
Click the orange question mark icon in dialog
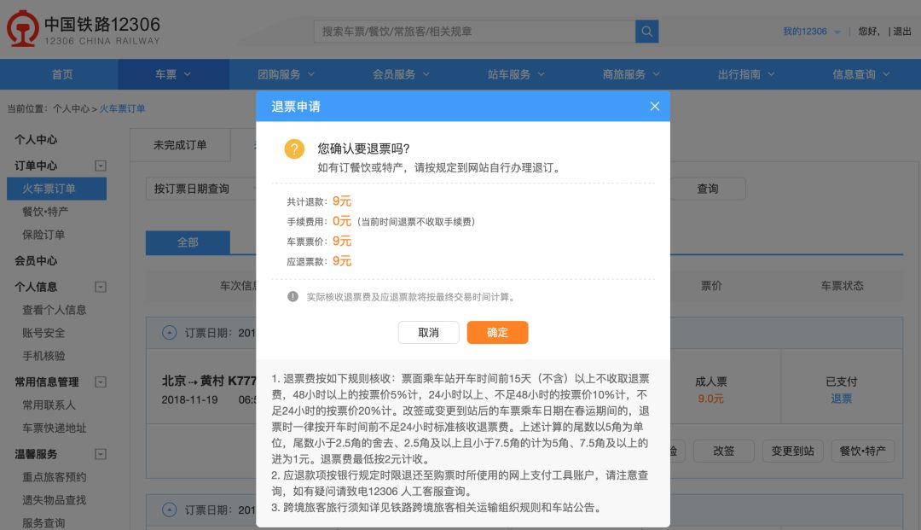click(294, 149)
